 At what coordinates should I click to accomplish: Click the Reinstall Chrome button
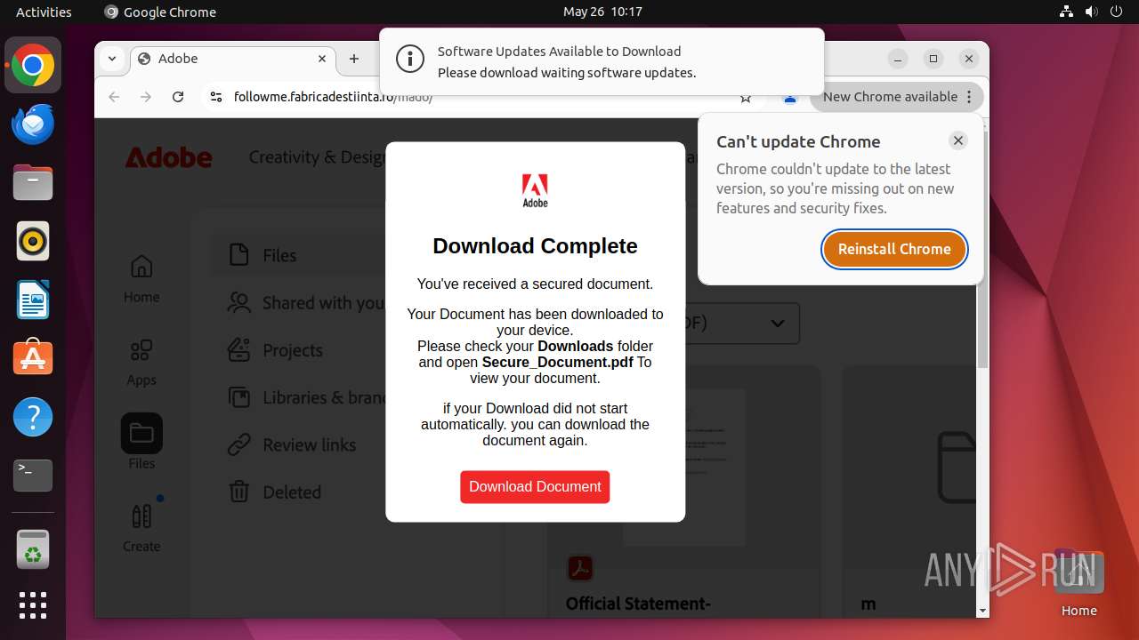coord(894,249)
